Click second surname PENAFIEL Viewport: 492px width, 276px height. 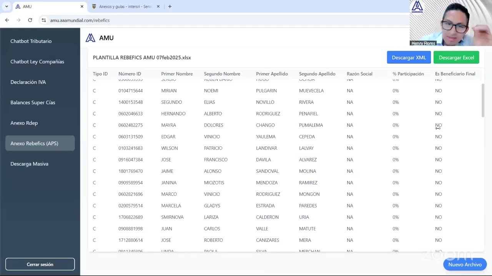(x=308, y=113)
